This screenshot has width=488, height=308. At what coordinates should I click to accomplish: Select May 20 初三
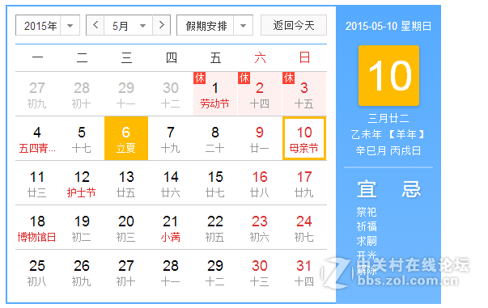[126, 227]
